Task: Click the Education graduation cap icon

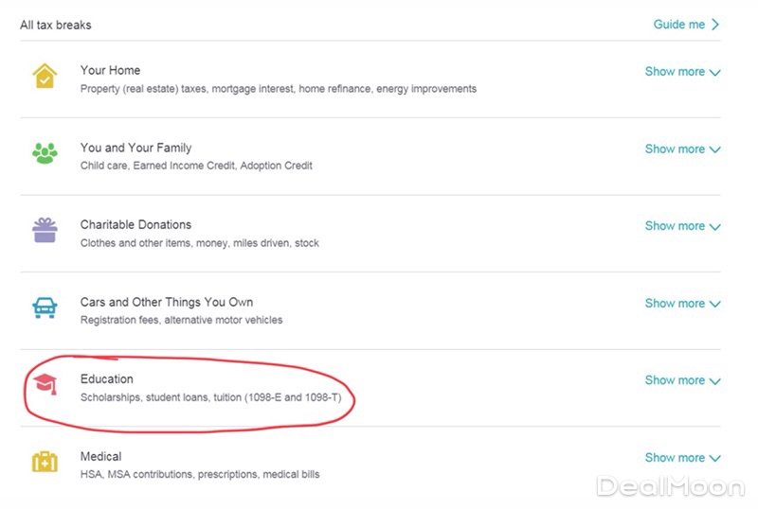Action: point(45,385)
